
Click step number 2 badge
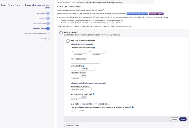coord(48,18)
